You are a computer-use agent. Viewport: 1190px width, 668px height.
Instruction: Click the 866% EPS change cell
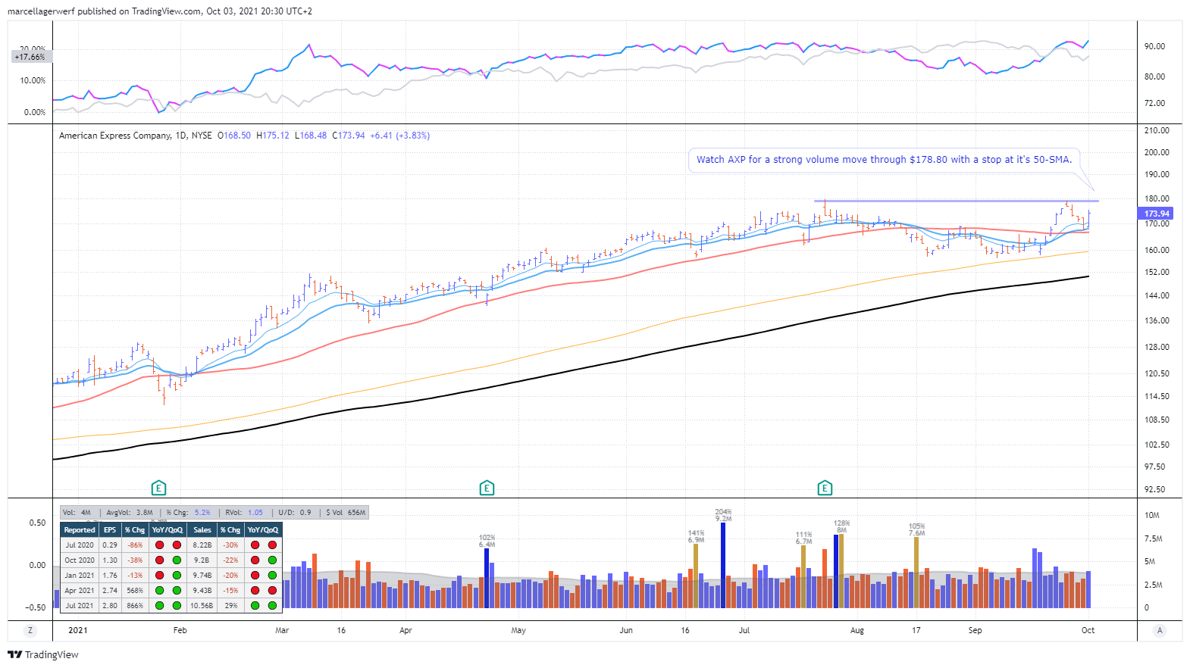(x=134, y=606)
